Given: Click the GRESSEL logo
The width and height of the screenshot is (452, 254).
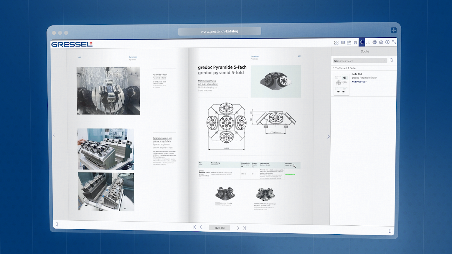Looking at the screenshot, I should pyautogui.click(x=72, y=44).
